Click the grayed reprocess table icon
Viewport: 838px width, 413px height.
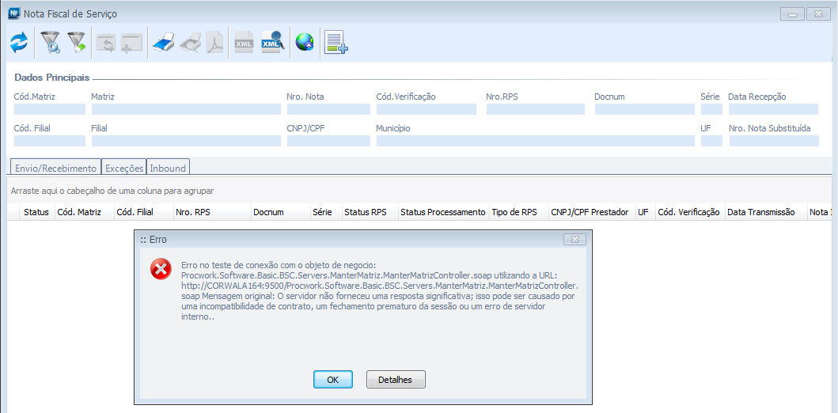click(106, 43)
